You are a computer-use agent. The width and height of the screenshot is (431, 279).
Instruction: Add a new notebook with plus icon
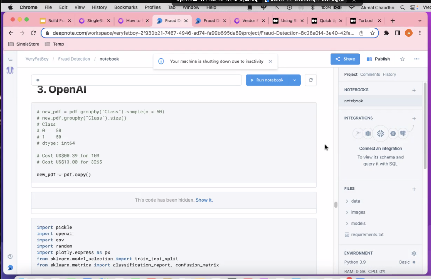point(414,90)
